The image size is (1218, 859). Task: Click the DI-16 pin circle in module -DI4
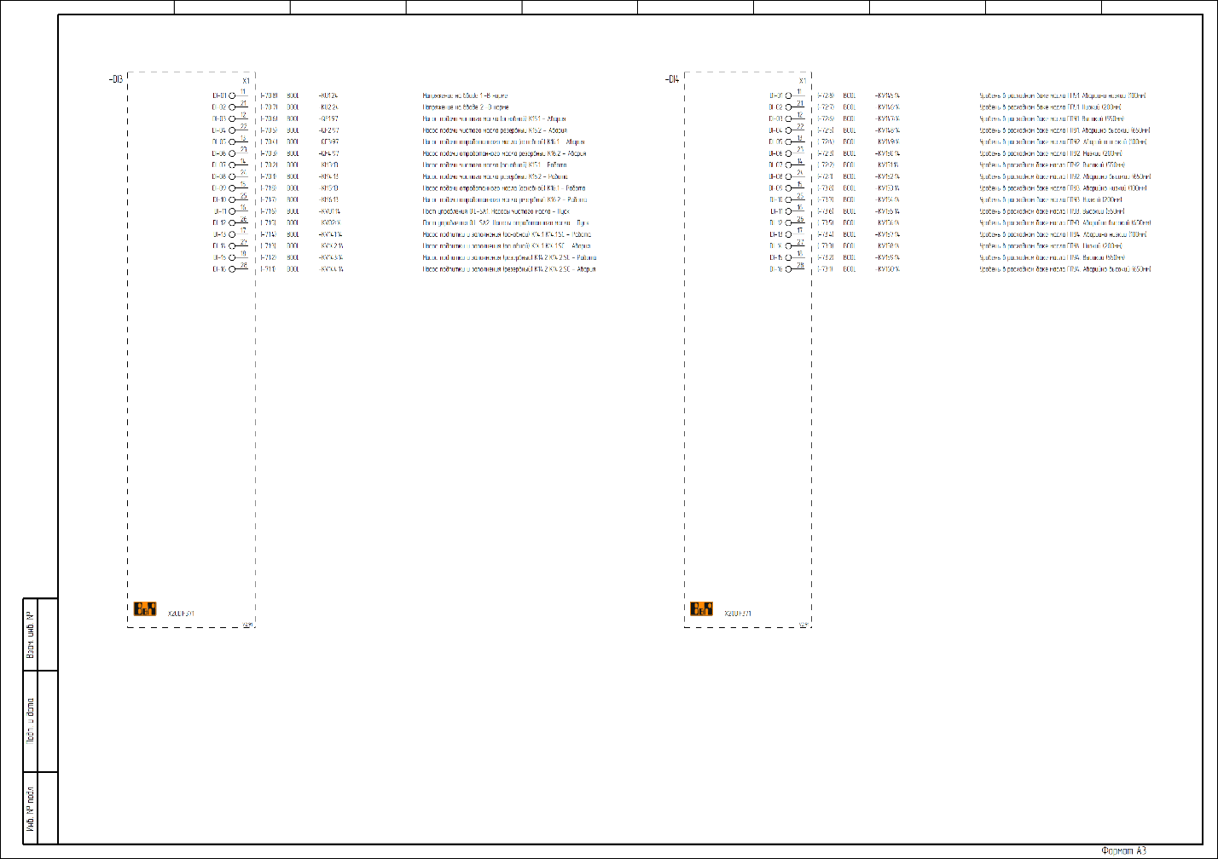point(789,269)
